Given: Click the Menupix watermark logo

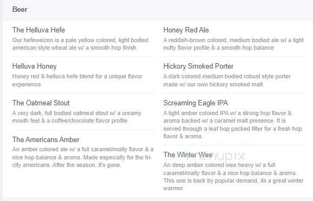Looking at the screenshot, I should pos(216,156).
